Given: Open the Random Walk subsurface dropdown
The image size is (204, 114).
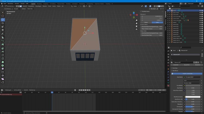Looking at the screenshot, I should (192, 83).
